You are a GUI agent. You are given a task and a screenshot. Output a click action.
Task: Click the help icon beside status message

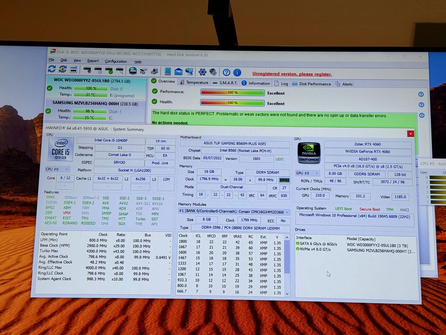pos(422,115)
